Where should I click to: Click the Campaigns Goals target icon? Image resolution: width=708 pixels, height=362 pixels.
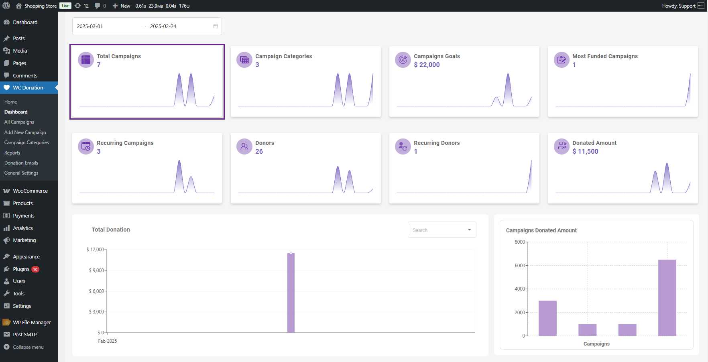click(403, 60)
